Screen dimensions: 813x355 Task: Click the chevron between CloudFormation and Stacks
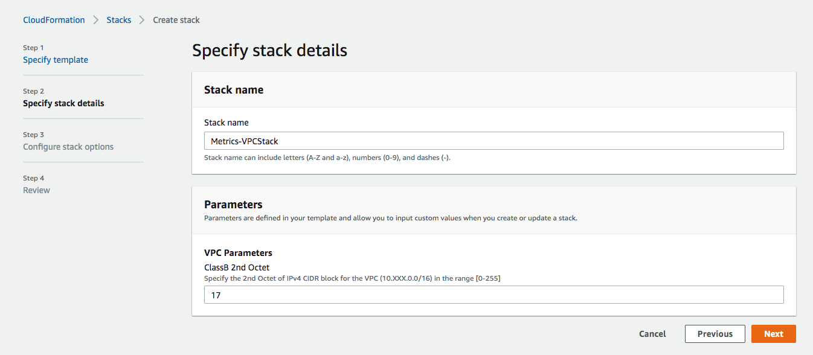[96, 20]
